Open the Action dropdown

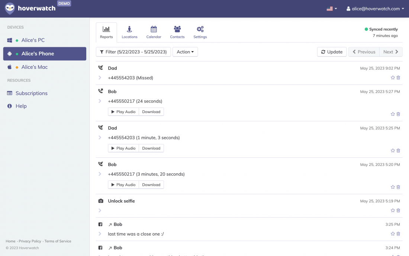(185, 52)
